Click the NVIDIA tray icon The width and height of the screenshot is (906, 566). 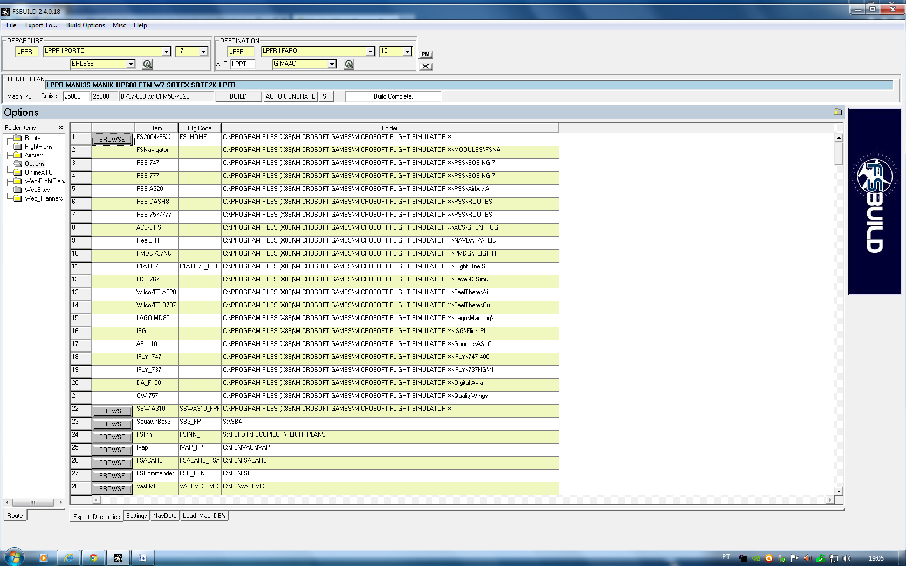(x=756, y=558)
